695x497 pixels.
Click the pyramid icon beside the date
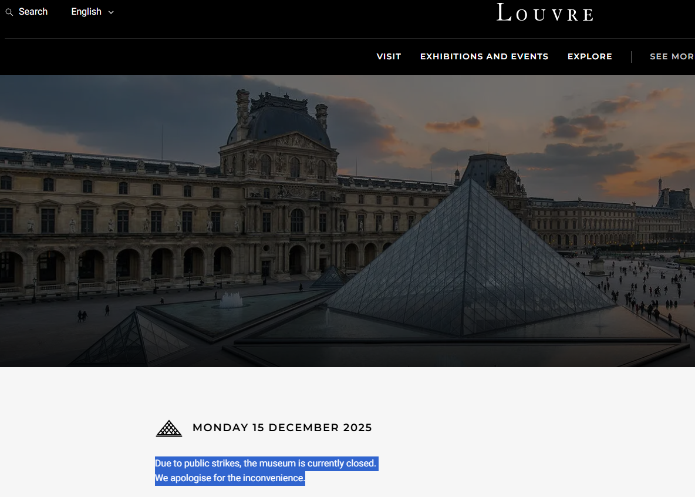(x=169, y=428)
